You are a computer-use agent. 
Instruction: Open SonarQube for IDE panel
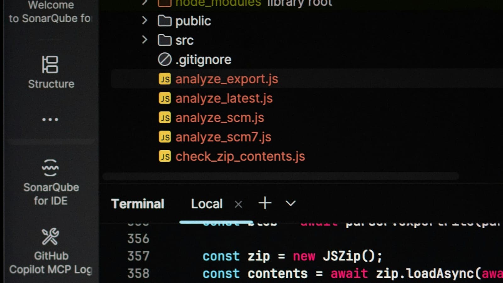tap(51, 182)
